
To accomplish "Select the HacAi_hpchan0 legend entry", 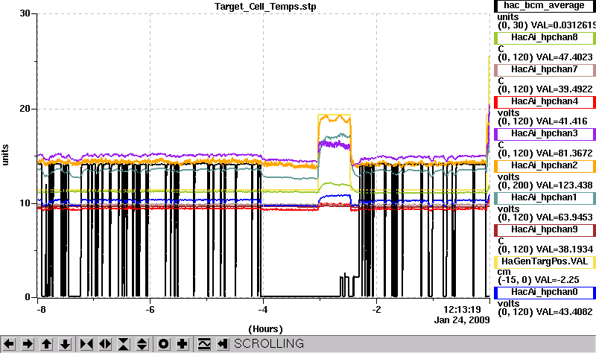I will [x=545, y=292].
